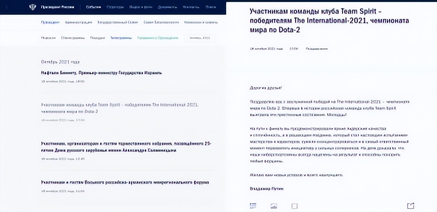Open the green President's schedule link
This screenshot has height=212, width=437.
157,38
